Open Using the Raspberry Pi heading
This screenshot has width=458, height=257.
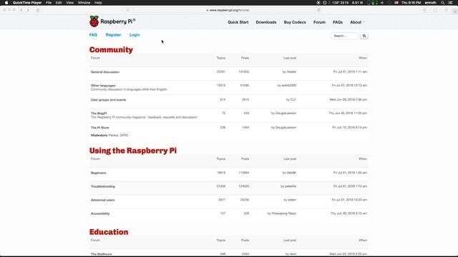pos(133,151)
